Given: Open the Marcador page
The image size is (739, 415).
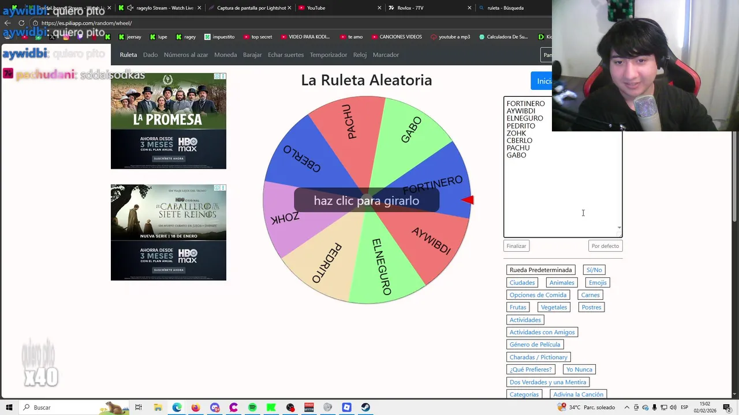Looking at the screenshot, I should pos(386,55).
